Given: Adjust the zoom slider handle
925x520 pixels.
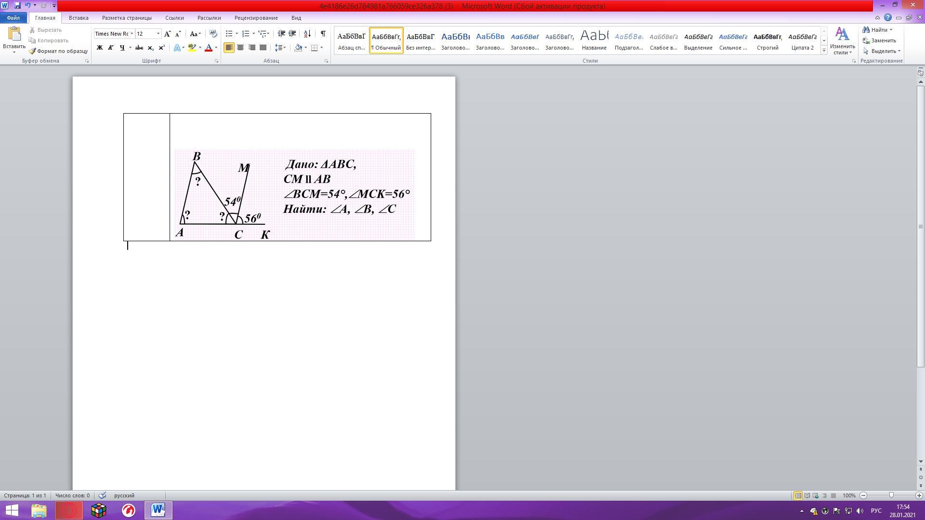Looking at the screenshot, I should (x=891, y=495).
